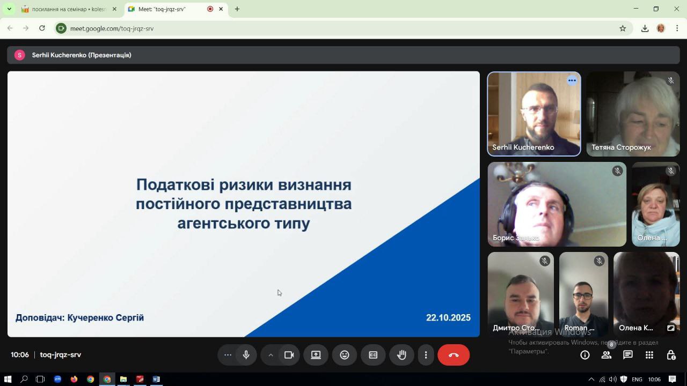
Task: Toggle the camera on or off
Action: [289, 355]
